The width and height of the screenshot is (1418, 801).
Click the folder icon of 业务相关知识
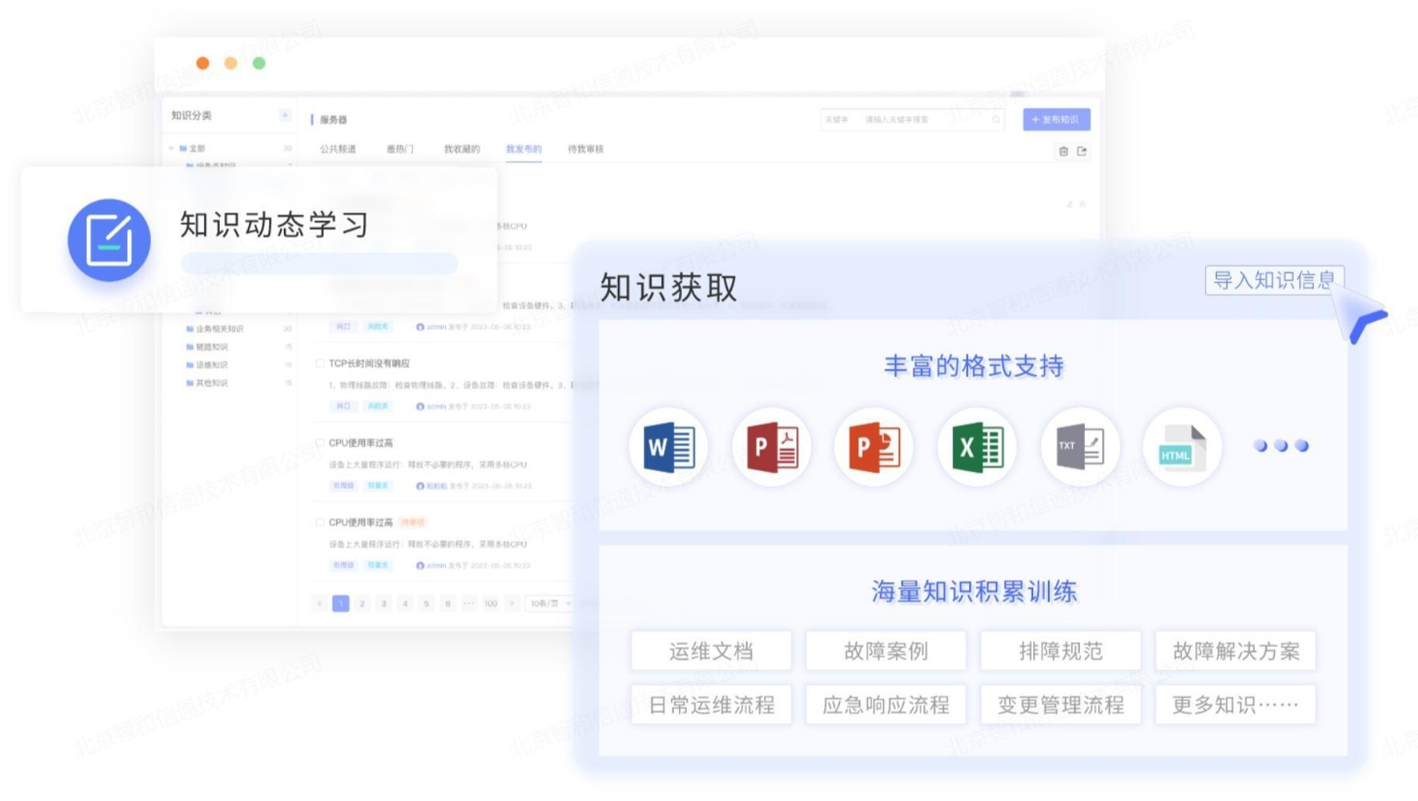pyautogui.click(x=190, y=329)
